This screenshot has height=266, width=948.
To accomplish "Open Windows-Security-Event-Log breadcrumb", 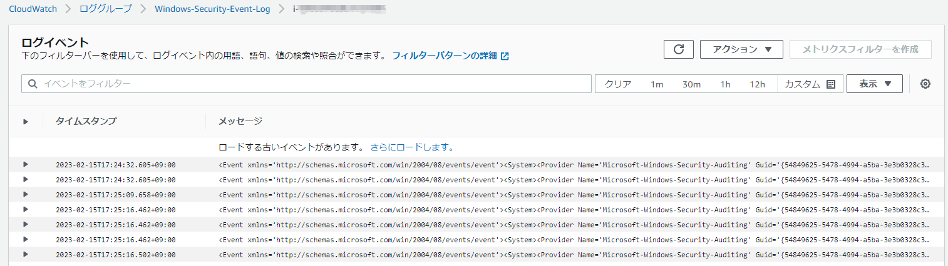I will 212,9.
